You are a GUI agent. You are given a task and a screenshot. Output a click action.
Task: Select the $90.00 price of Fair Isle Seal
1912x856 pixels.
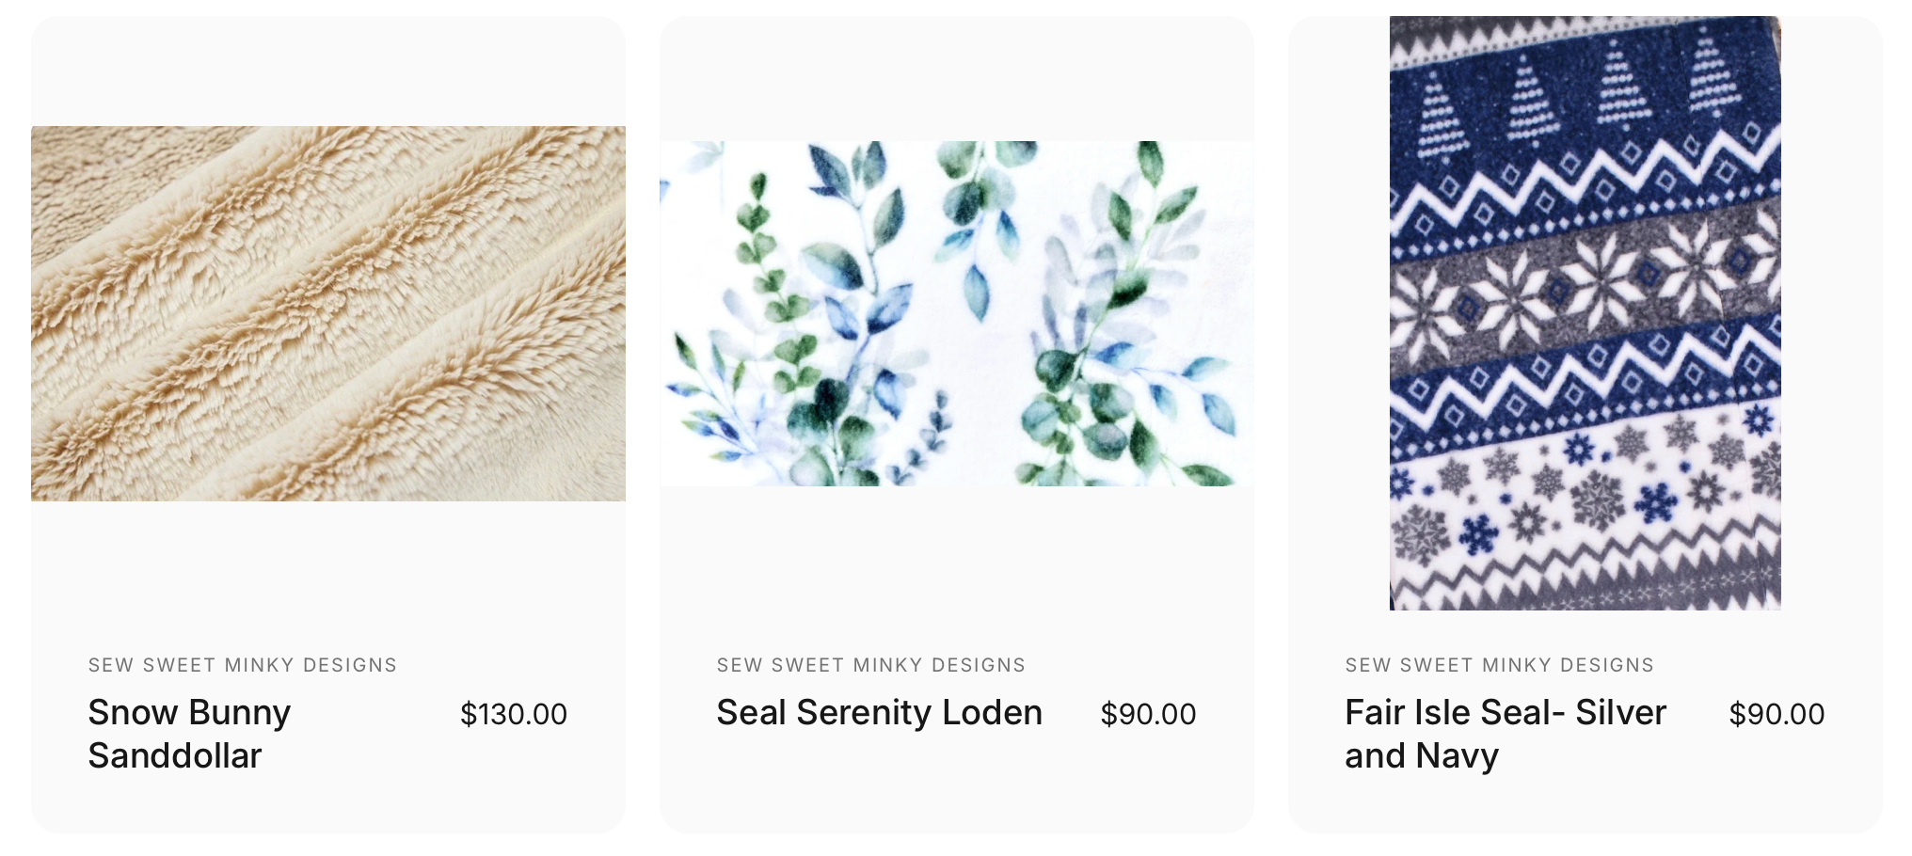[1777, 714]
